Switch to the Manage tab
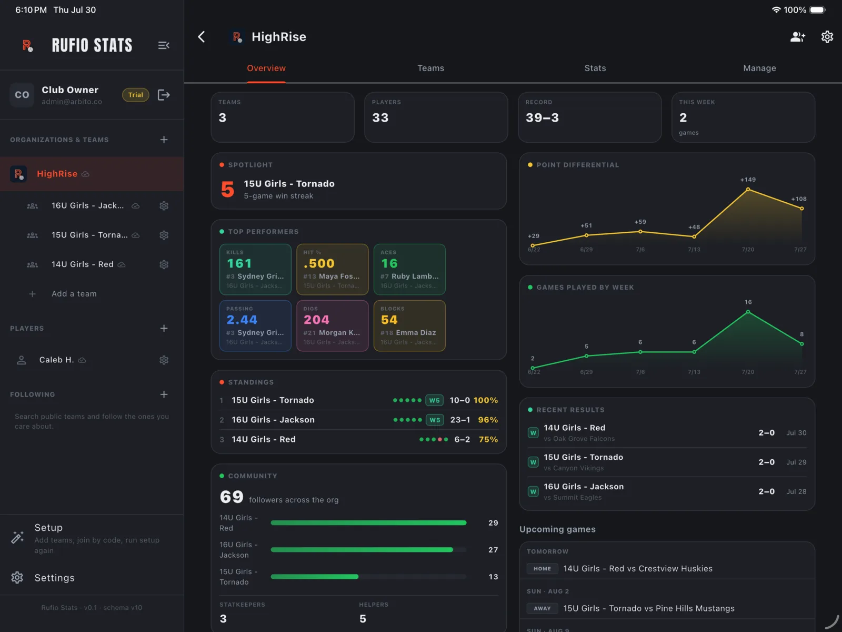This screenshot has width=842, height=632. click(x=759, y=68)
